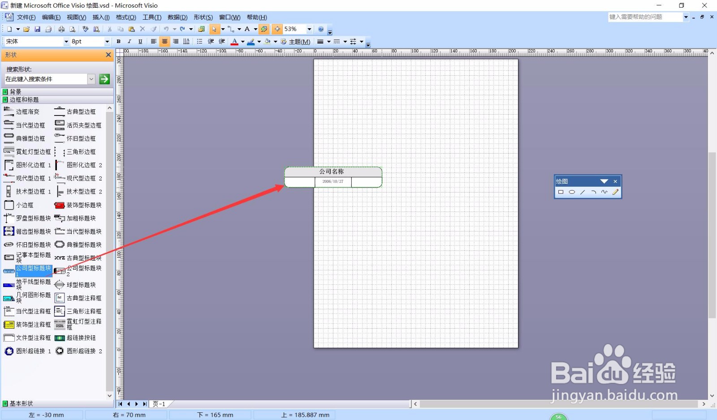Open the 格式(O) menu

click(126, 17)
